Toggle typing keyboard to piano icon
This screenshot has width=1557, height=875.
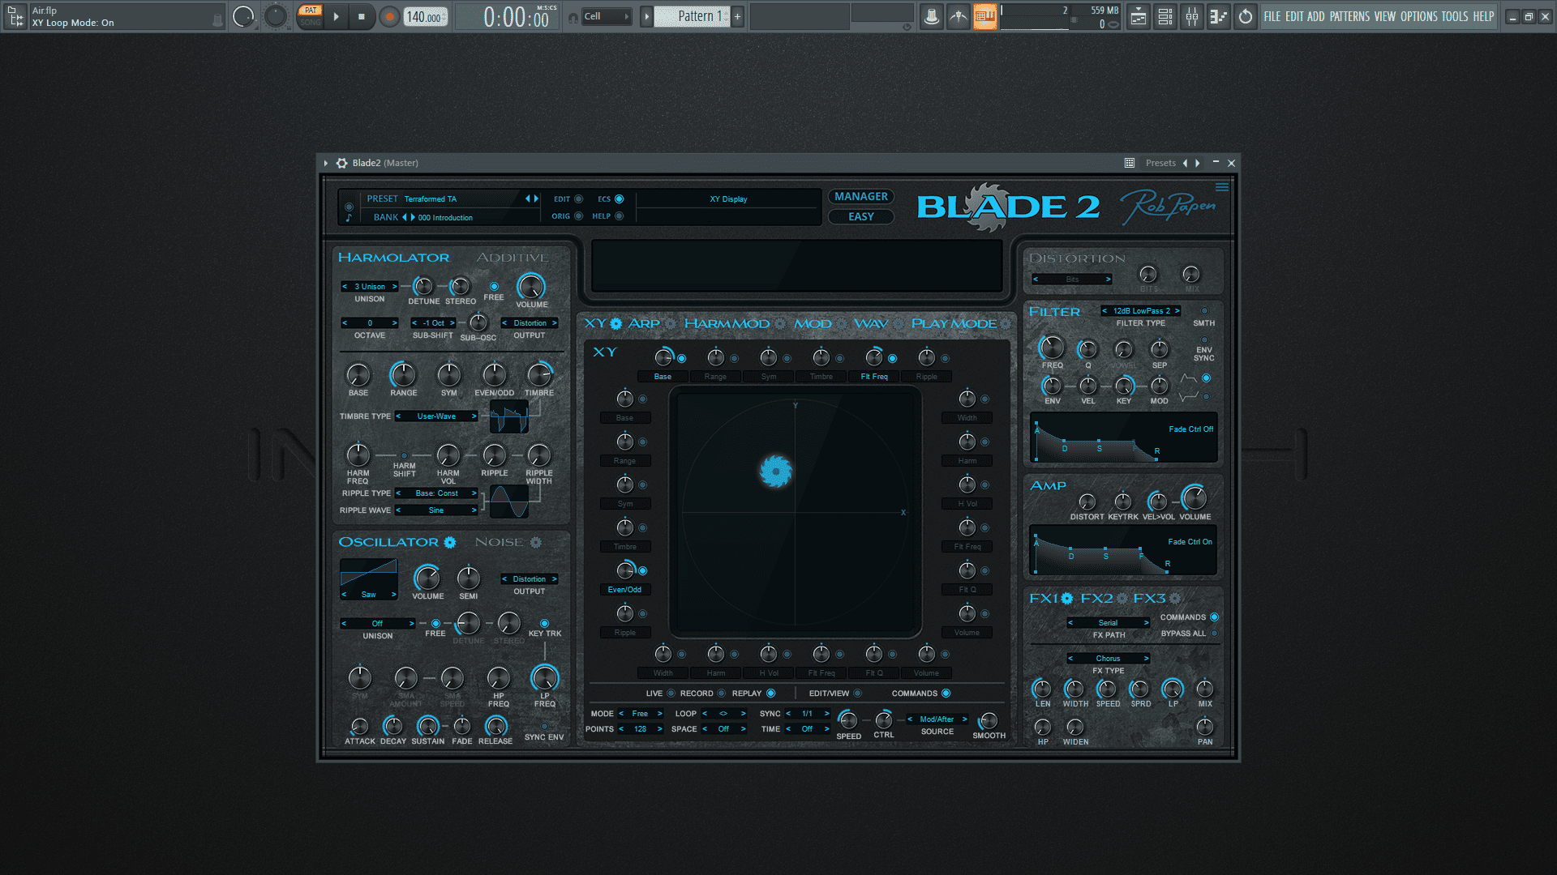[x=984, y=16]
